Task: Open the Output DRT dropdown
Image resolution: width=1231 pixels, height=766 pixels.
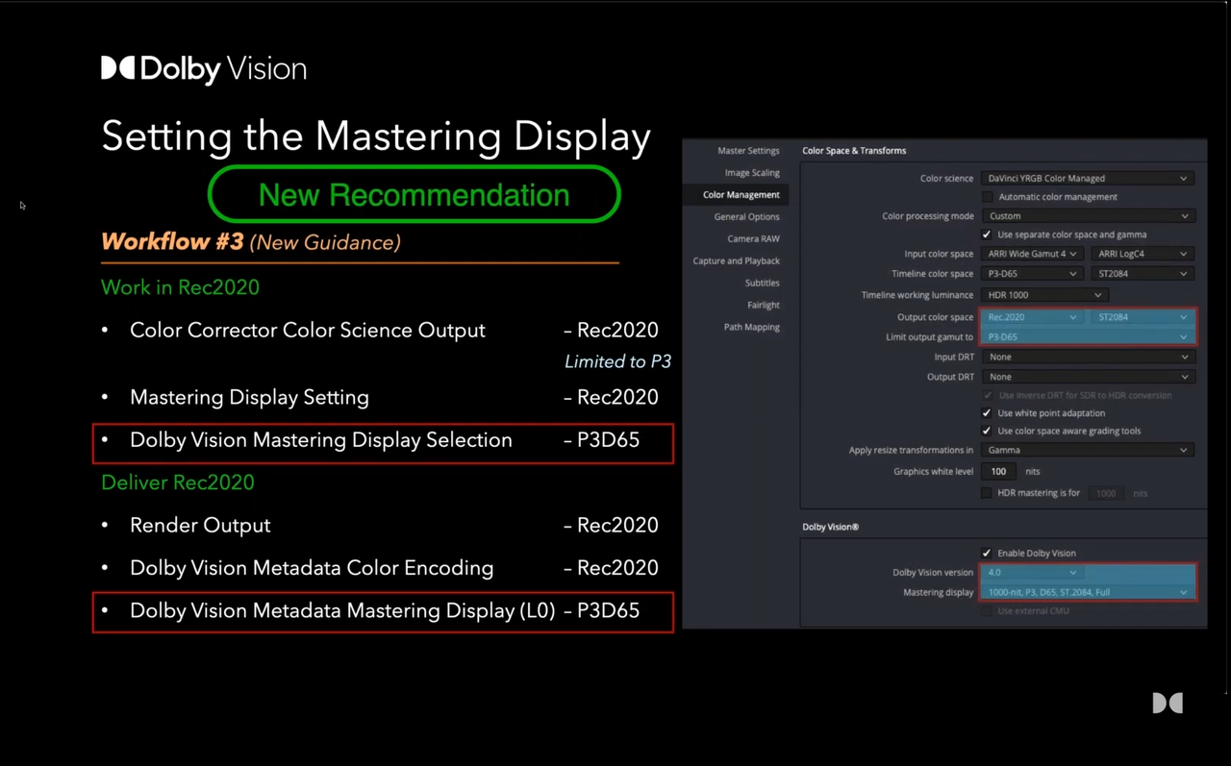Action: point(1088,377)
